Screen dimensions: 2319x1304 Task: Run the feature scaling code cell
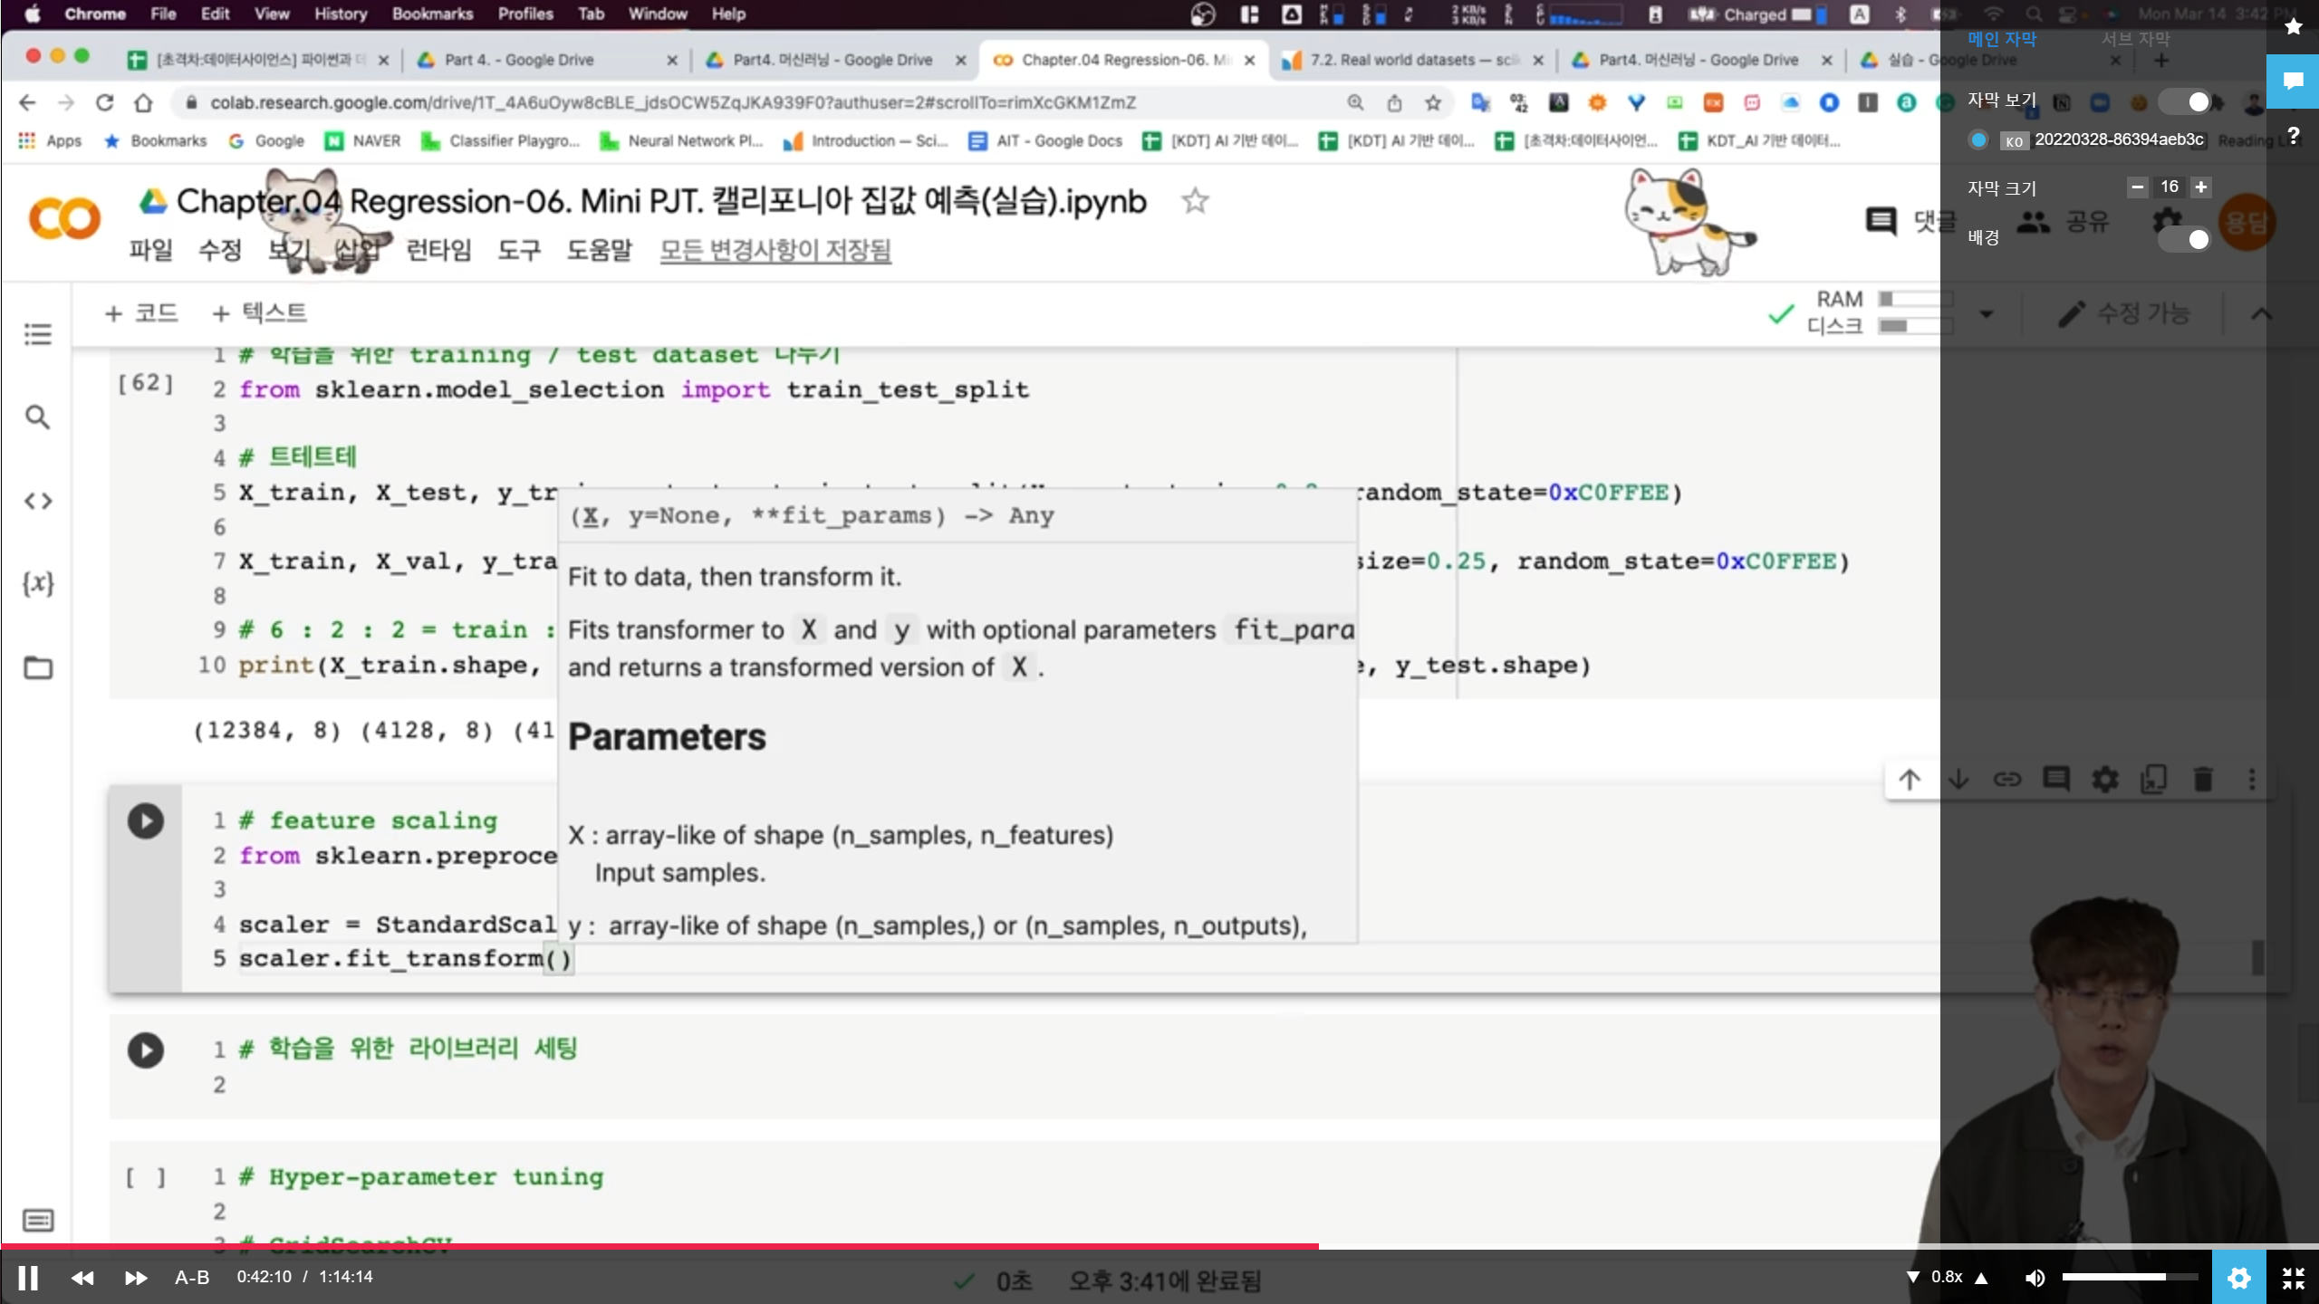145,821
